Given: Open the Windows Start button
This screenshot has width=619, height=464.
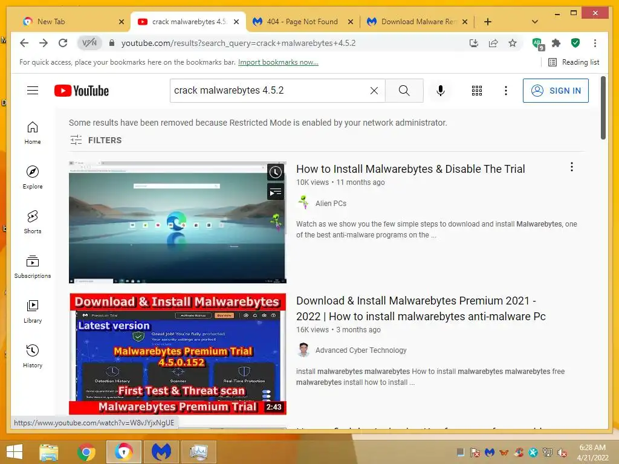Looking at the screenshot, I should point(15,452).
